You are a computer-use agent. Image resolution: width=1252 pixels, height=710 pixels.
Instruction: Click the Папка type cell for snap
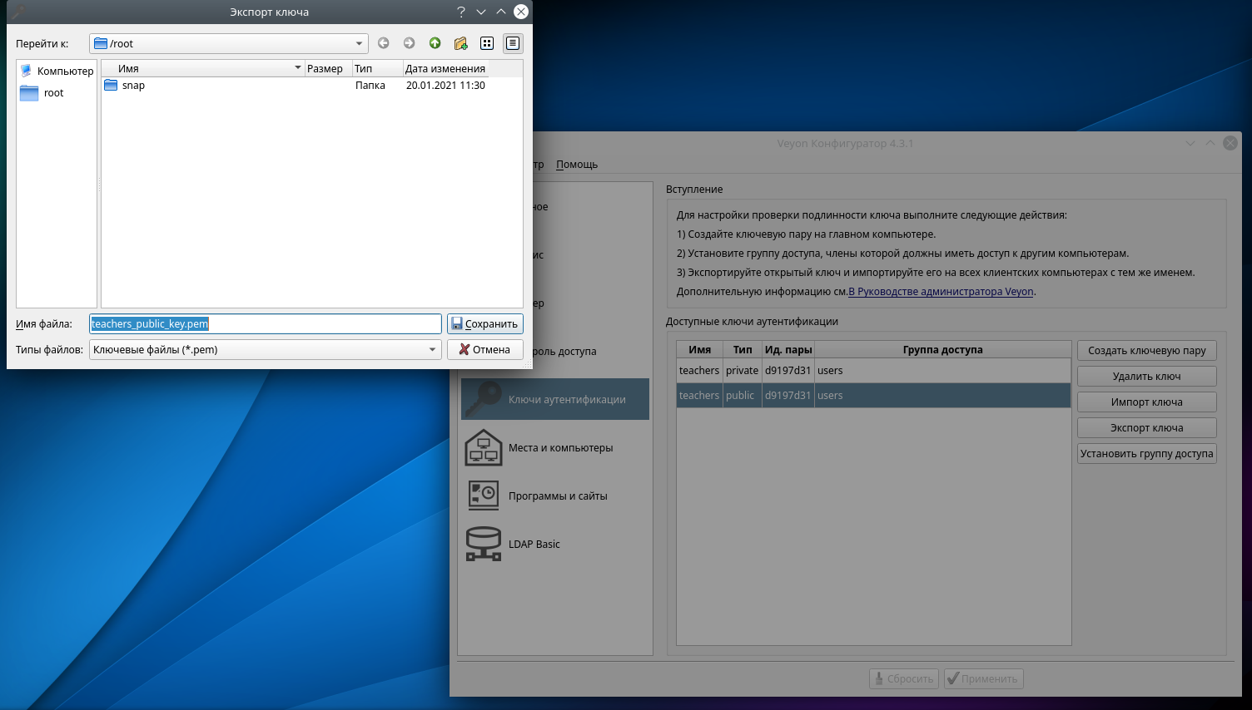[x=370, y=86]
